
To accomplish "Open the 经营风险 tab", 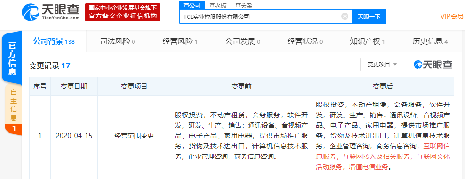I will [180, 41].
